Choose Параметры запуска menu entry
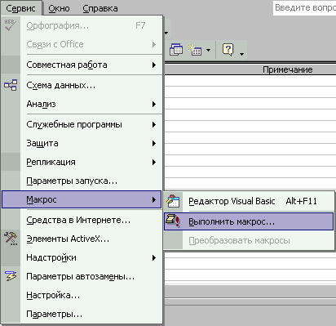Image resolution: width=336 pixels, height=326 pixels. tap(82, 181)
